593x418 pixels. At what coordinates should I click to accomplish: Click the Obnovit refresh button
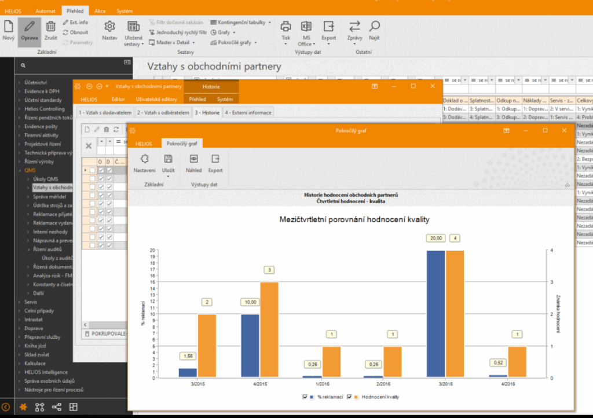point(76,32)
